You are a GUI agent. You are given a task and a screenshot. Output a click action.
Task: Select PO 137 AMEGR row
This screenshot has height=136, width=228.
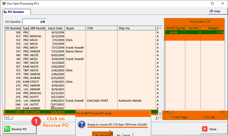coord(82,51)
